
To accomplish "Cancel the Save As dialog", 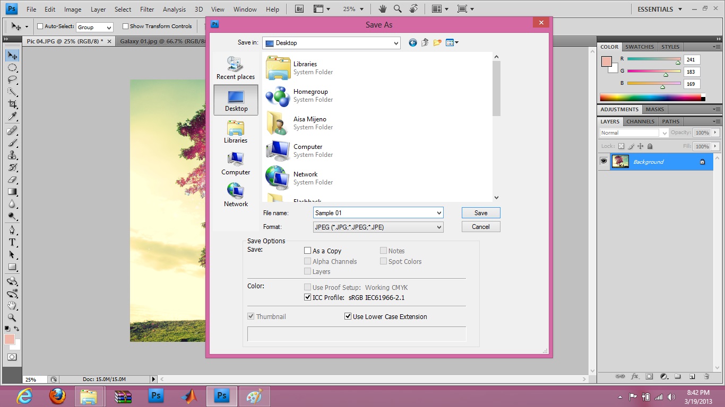I will [481, 226].
